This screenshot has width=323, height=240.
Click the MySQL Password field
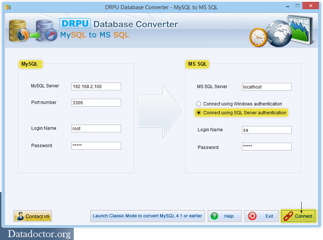pyautogui.click(x=96, y=146)
